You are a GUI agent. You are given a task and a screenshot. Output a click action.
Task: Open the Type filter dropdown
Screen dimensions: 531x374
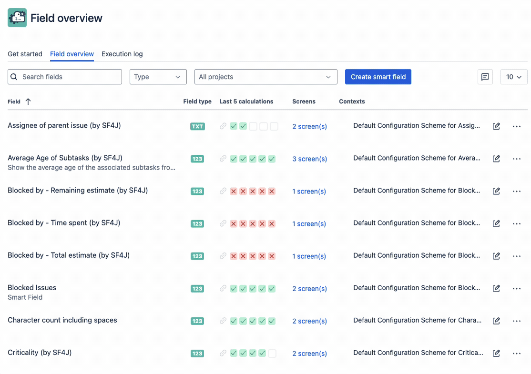pos(158,77)
